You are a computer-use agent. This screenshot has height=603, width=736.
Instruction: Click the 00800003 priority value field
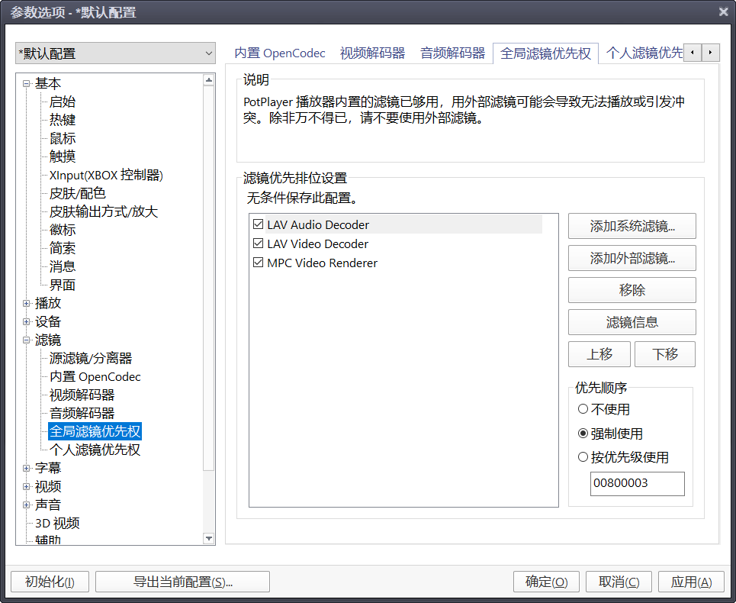637,484
